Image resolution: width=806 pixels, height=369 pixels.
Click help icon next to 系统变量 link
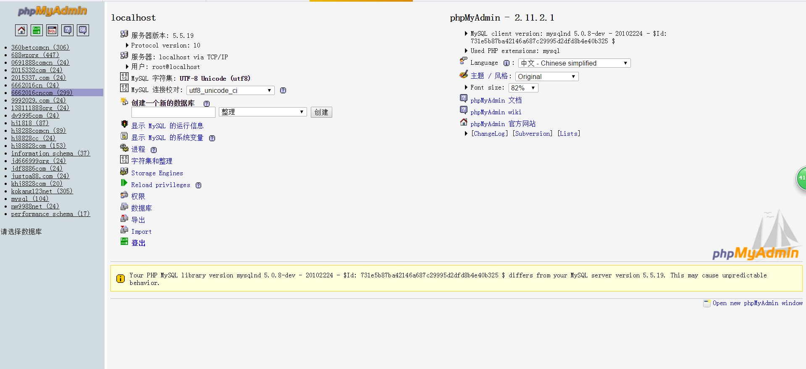click(212, 138)
